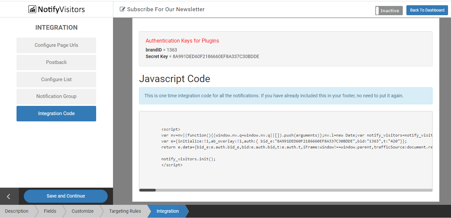
Task: Open Targeting Rules step
Action: click(x=125, y=211)
